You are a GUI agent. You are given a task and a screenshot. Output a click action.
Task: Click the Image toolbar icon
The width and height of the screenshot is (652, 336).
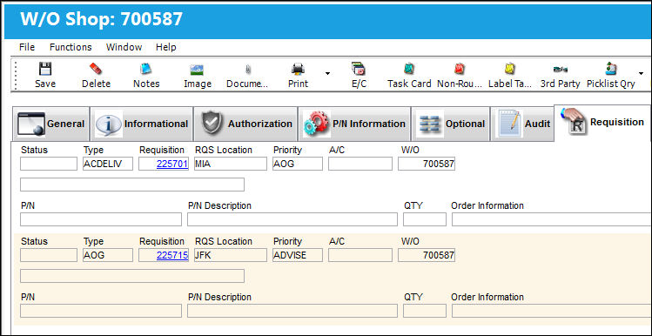[197, 69]
